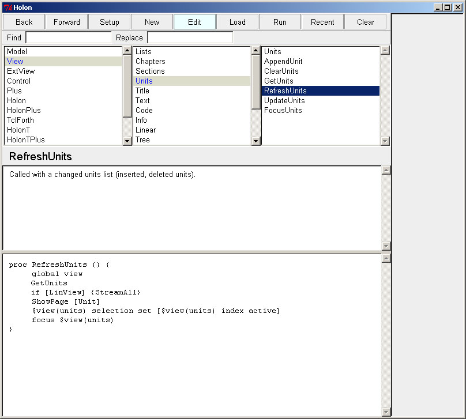
Task: Run the current program
Action: pos(280,21)
